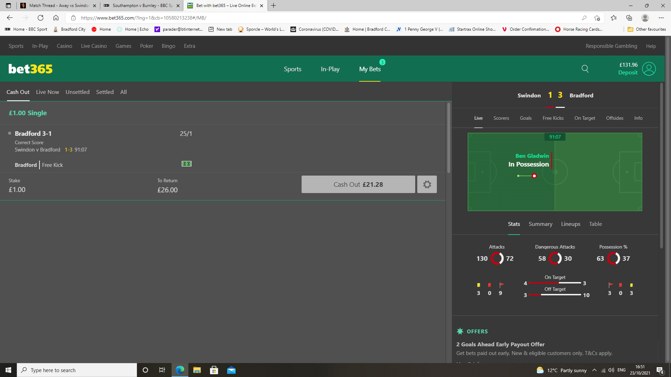Open browser settings and more menu
Image resolution: width=671 pixels, height=377 pixels.
pos(661,18)
